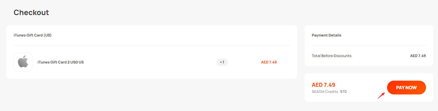Click the SEAGM Credits label
Image resolution: width=438 pixels, height=111 pixels.
click(325, 92)
